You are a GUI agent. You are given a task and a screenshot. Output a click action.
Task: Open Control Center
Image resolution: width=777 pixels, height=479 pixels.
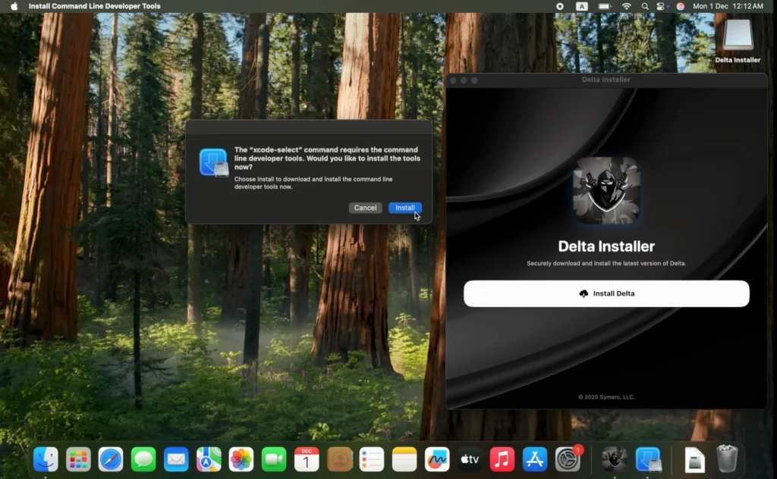pos(662,6)
